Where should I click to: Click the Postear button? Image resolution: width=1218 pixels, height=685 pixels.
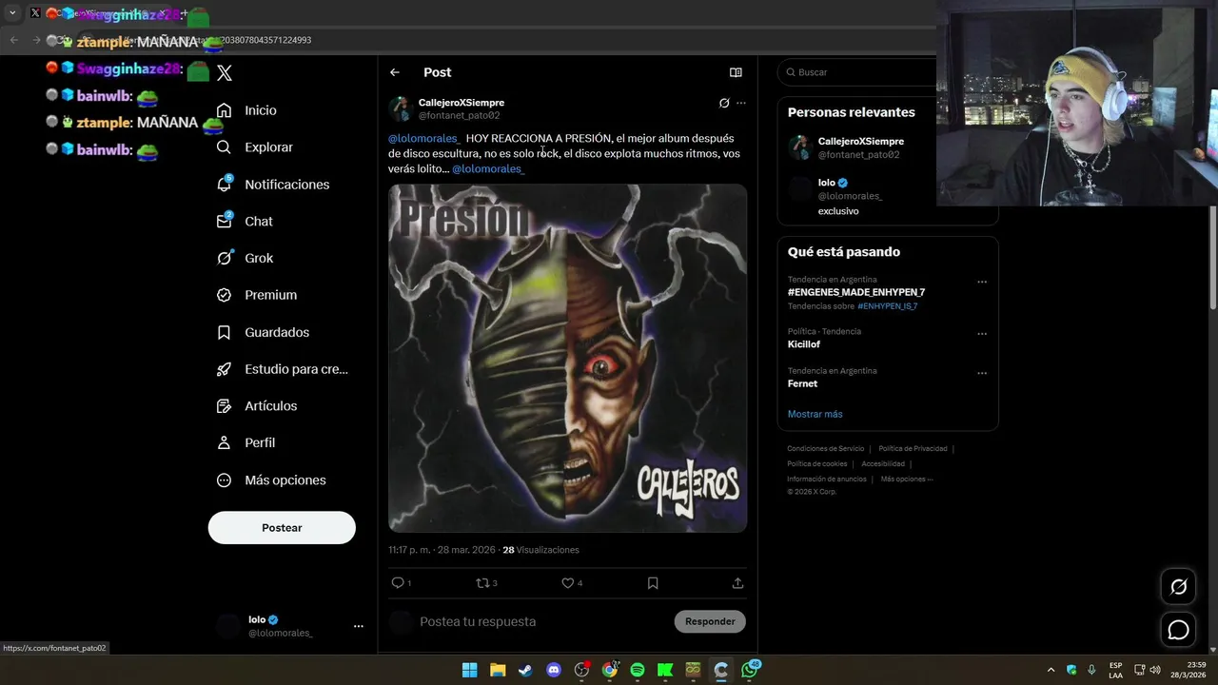coord(282,528)
